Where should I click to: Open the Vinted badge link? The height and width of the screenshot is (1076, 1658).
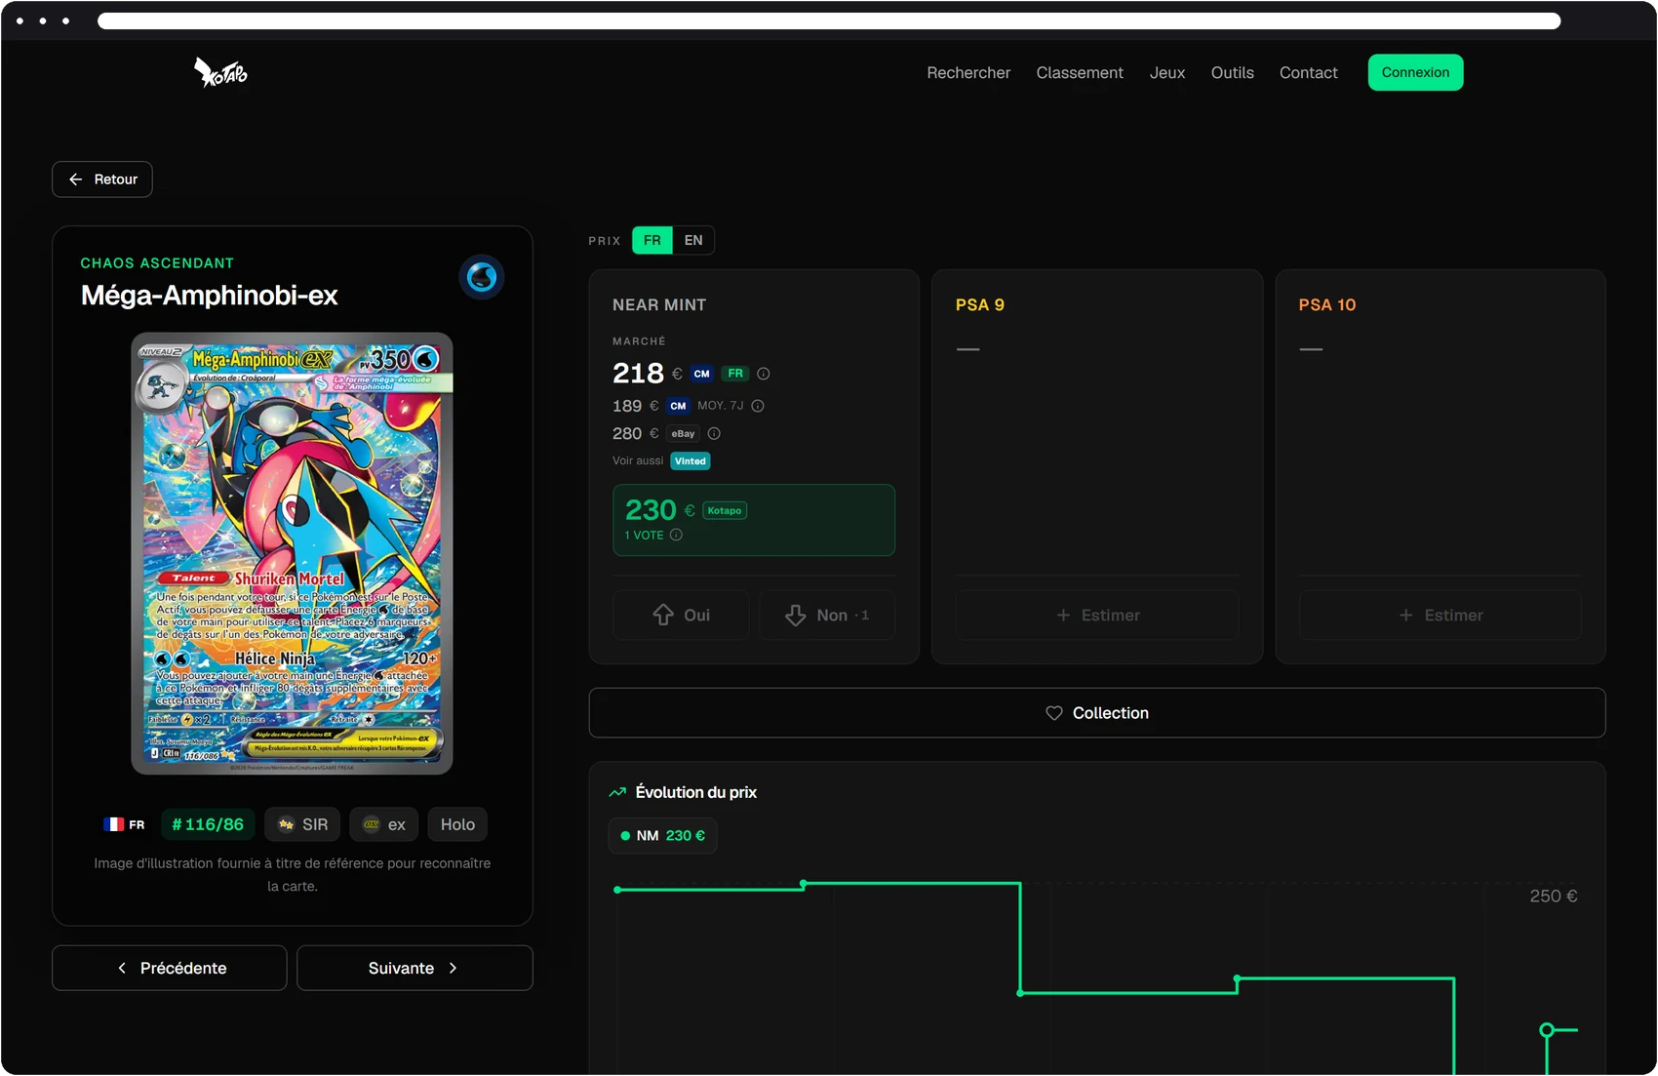pyautogui.click(x=691, y=461)
